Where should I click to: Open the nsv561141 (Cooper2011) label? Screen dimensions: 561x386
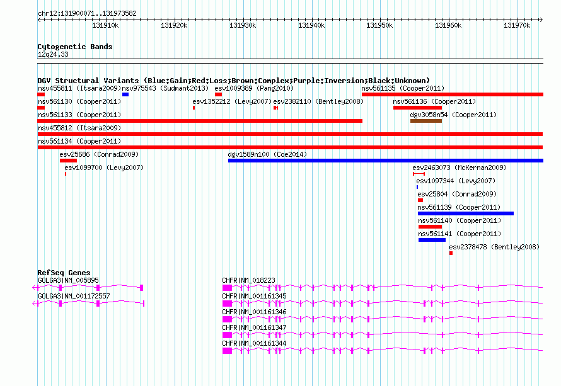460,234
